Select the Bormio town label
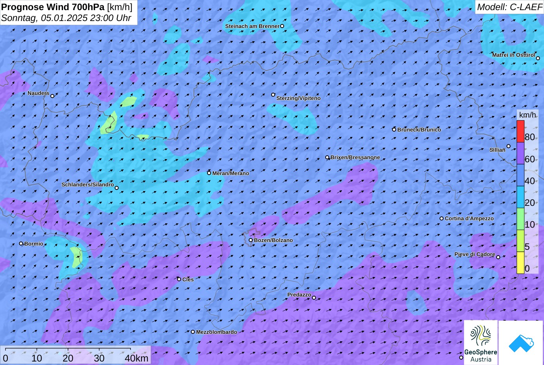 (34, 244)
